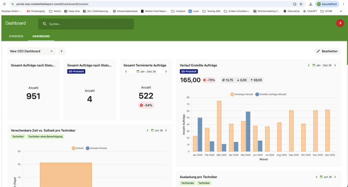Click calendar icon in Verlauf Erstellte Aufträge card
Image resolution: width=348 pixels, height=187 pixels.
[x=314, y=65]
